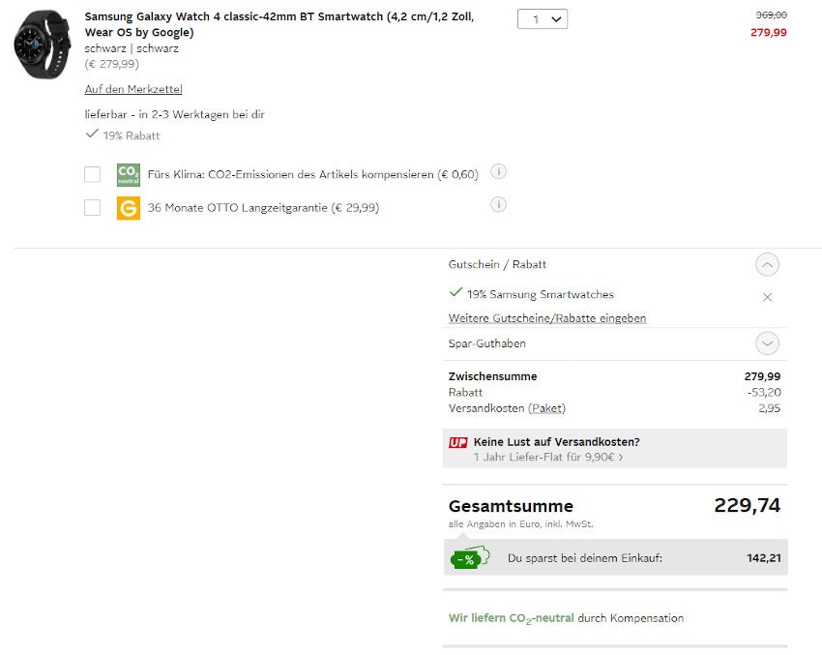Click the red UP Liefer-Flat logo

pyautogui.click(x=458, y=442)
